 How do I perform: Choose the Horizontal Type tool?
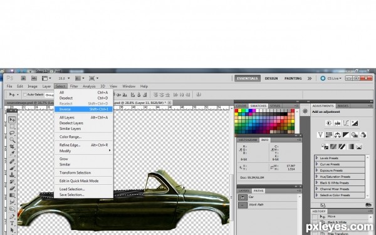click(12, 223)
